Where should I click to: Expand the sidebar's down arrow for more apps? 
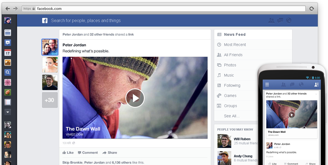pyautogui.click(x=8, y=112)
